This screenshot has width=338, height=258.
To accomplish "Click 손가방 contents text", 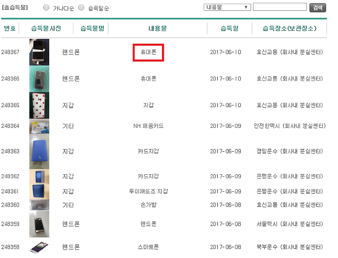I will 148,205.
